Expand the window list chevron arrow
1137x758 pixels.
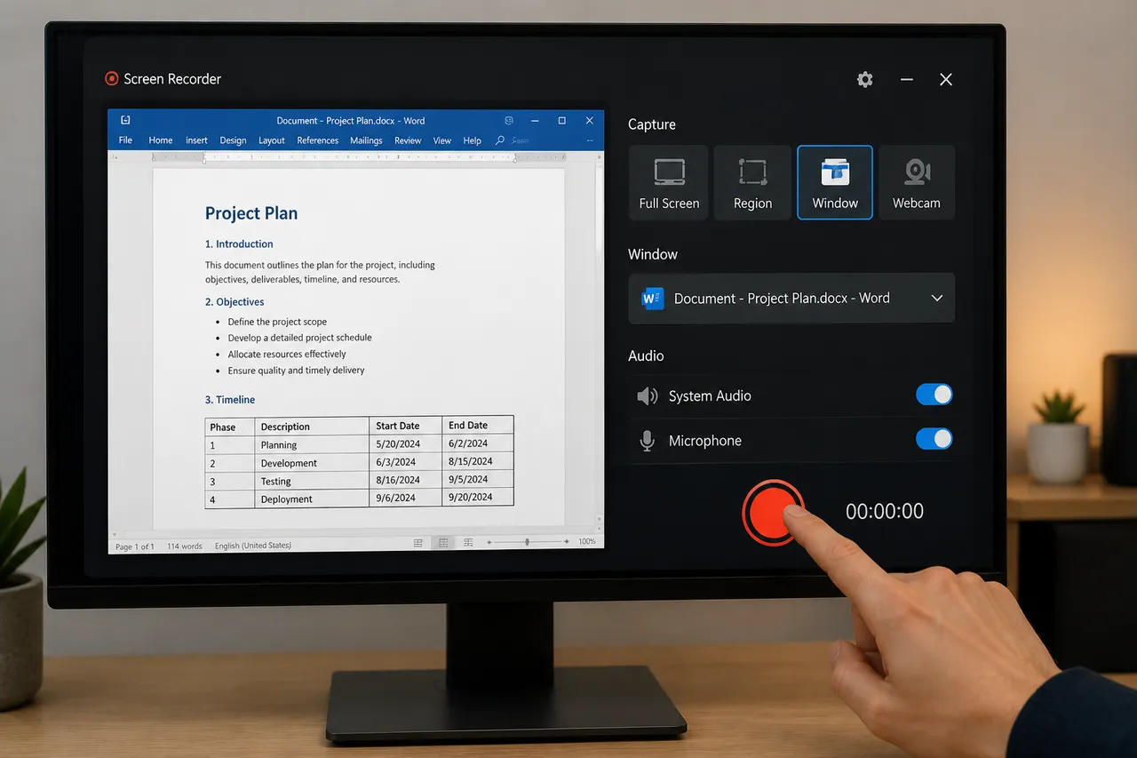[937, 299]
